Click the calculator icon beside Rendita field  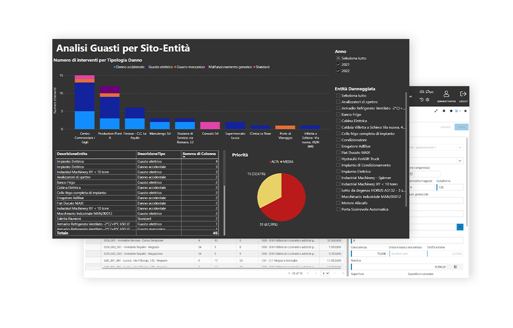pos(455,266)
